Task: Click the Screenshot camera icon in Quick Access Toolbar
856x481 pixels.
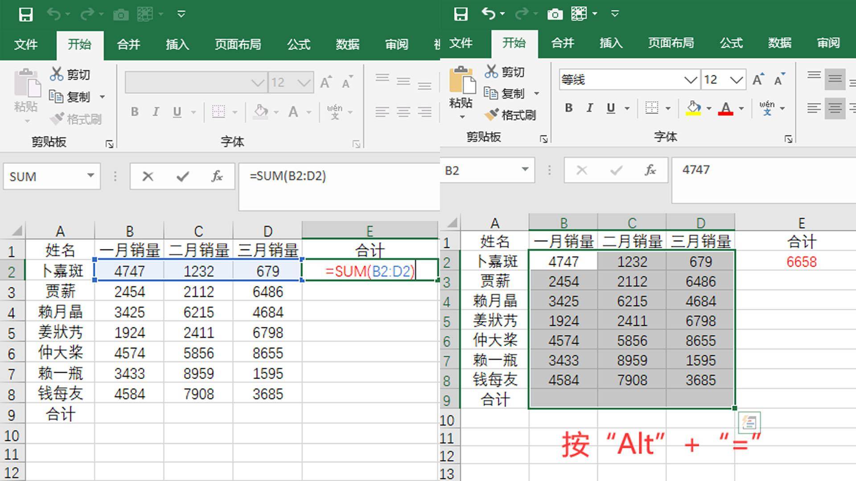Action: point(554,14)
